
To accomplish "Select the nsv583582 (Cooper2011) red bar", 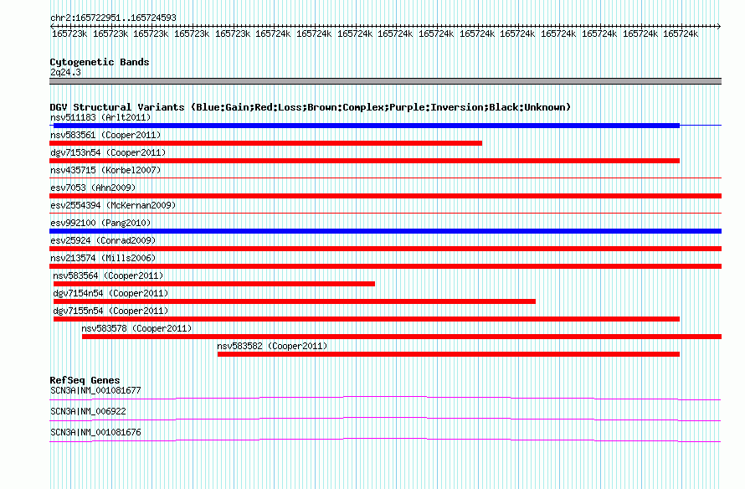I will (x=449, y=354).
